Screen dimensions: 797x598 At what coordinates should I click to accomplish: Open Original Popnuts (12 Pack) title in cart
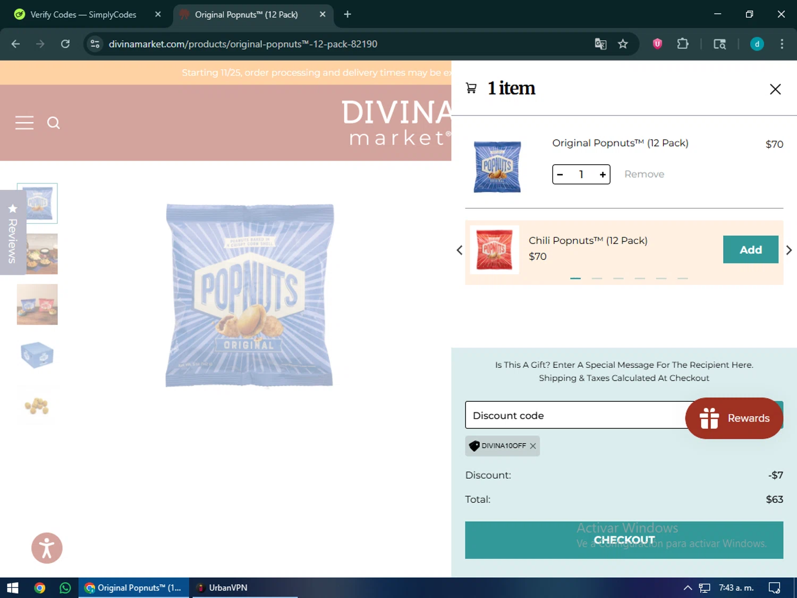click(620, 143)
